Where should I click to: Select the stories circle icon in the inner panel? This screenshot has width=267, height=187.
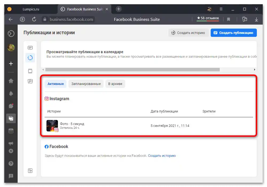coord(30,58)
